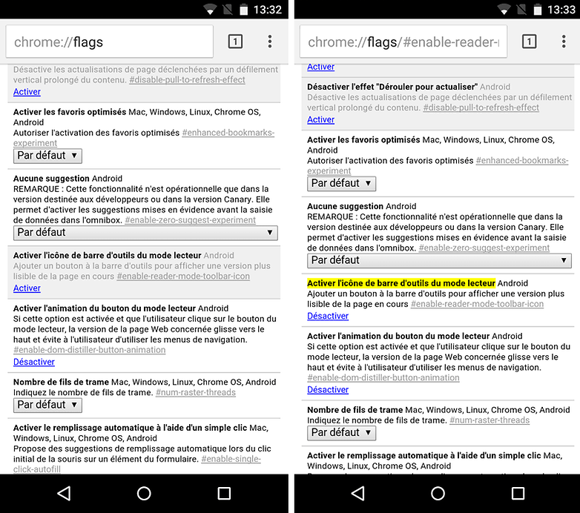Tap Désactiver for reader animation on left phone
This screenshot has height=513, width=580.
point(34,362)
